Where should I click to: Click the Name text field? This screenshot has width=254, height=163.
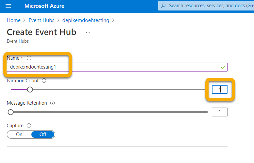pos(114,67)
